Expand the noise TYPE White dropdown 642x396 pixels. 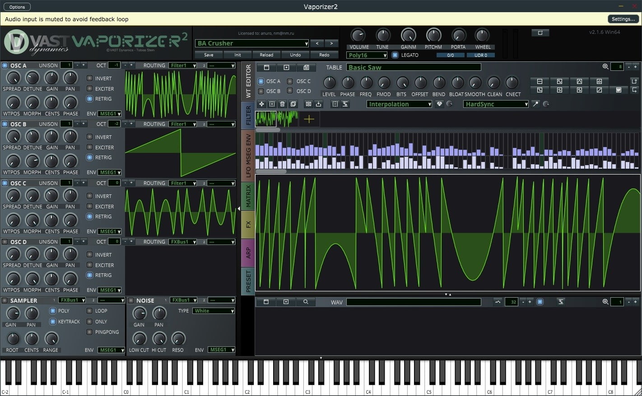[x=214, y=311]
